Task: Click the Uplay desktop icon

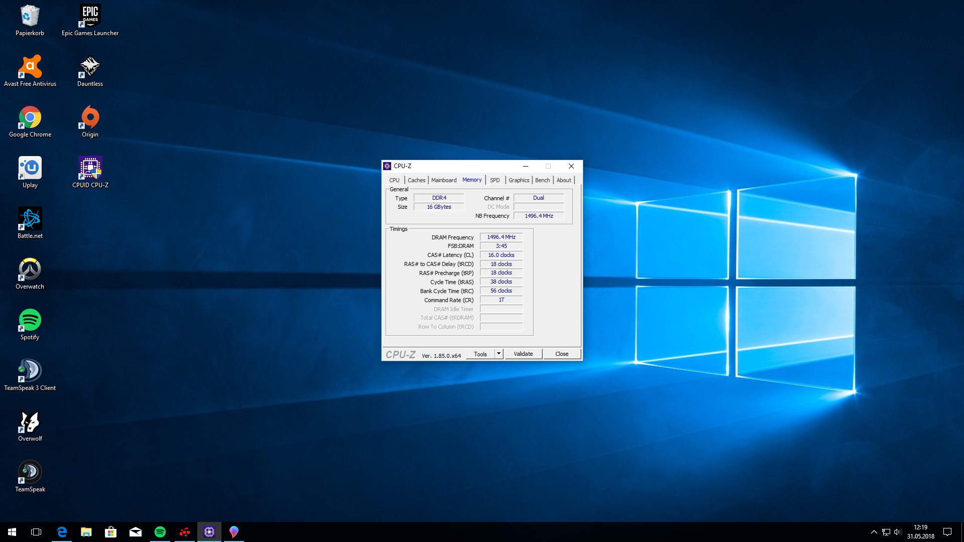Action: click(30, 169)
